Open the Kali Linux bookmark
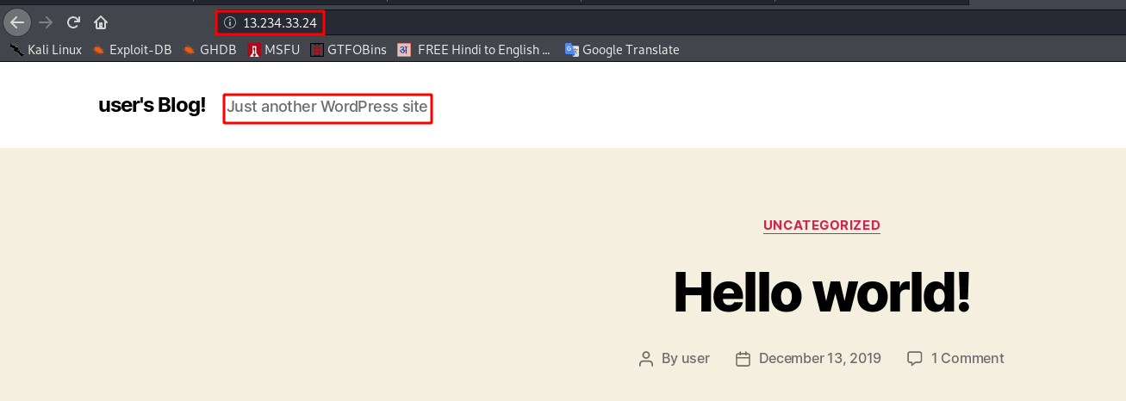1126x401 pixels. tap(46, 50)
